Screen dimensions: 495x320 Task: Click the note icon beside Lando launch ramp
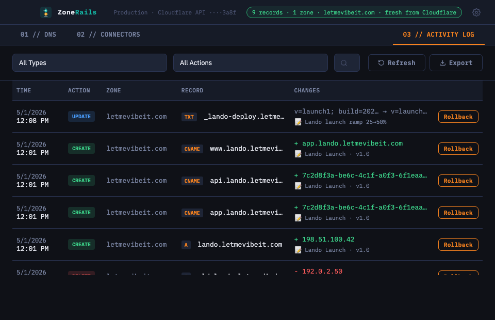coord(298,122)
